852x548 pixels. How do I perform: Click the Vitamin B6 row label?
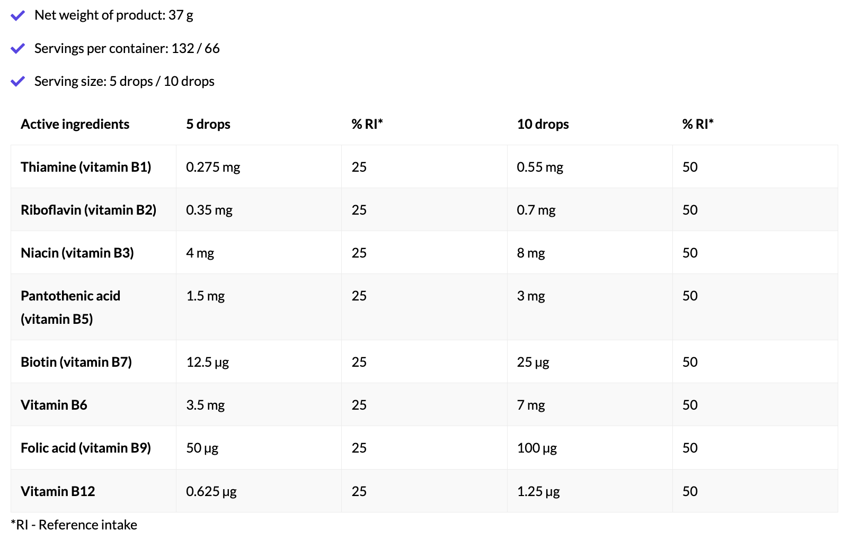(54, 405)
